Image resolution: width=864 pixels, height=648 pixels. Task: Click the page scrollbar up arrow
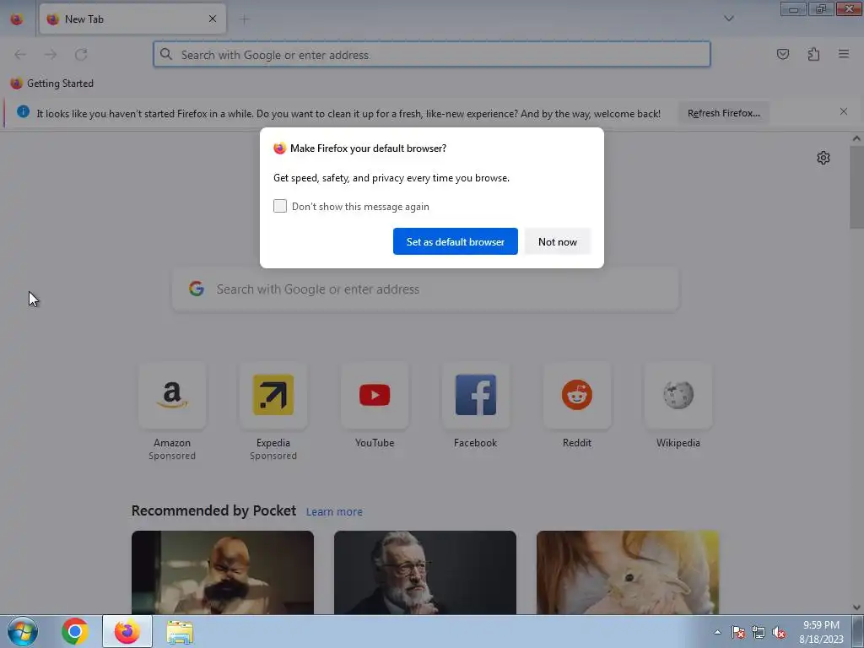coord(856,138)
